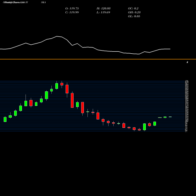Click the open price 'O: 119.75'
Screen dimensions: 196x196
coord(72,9)
